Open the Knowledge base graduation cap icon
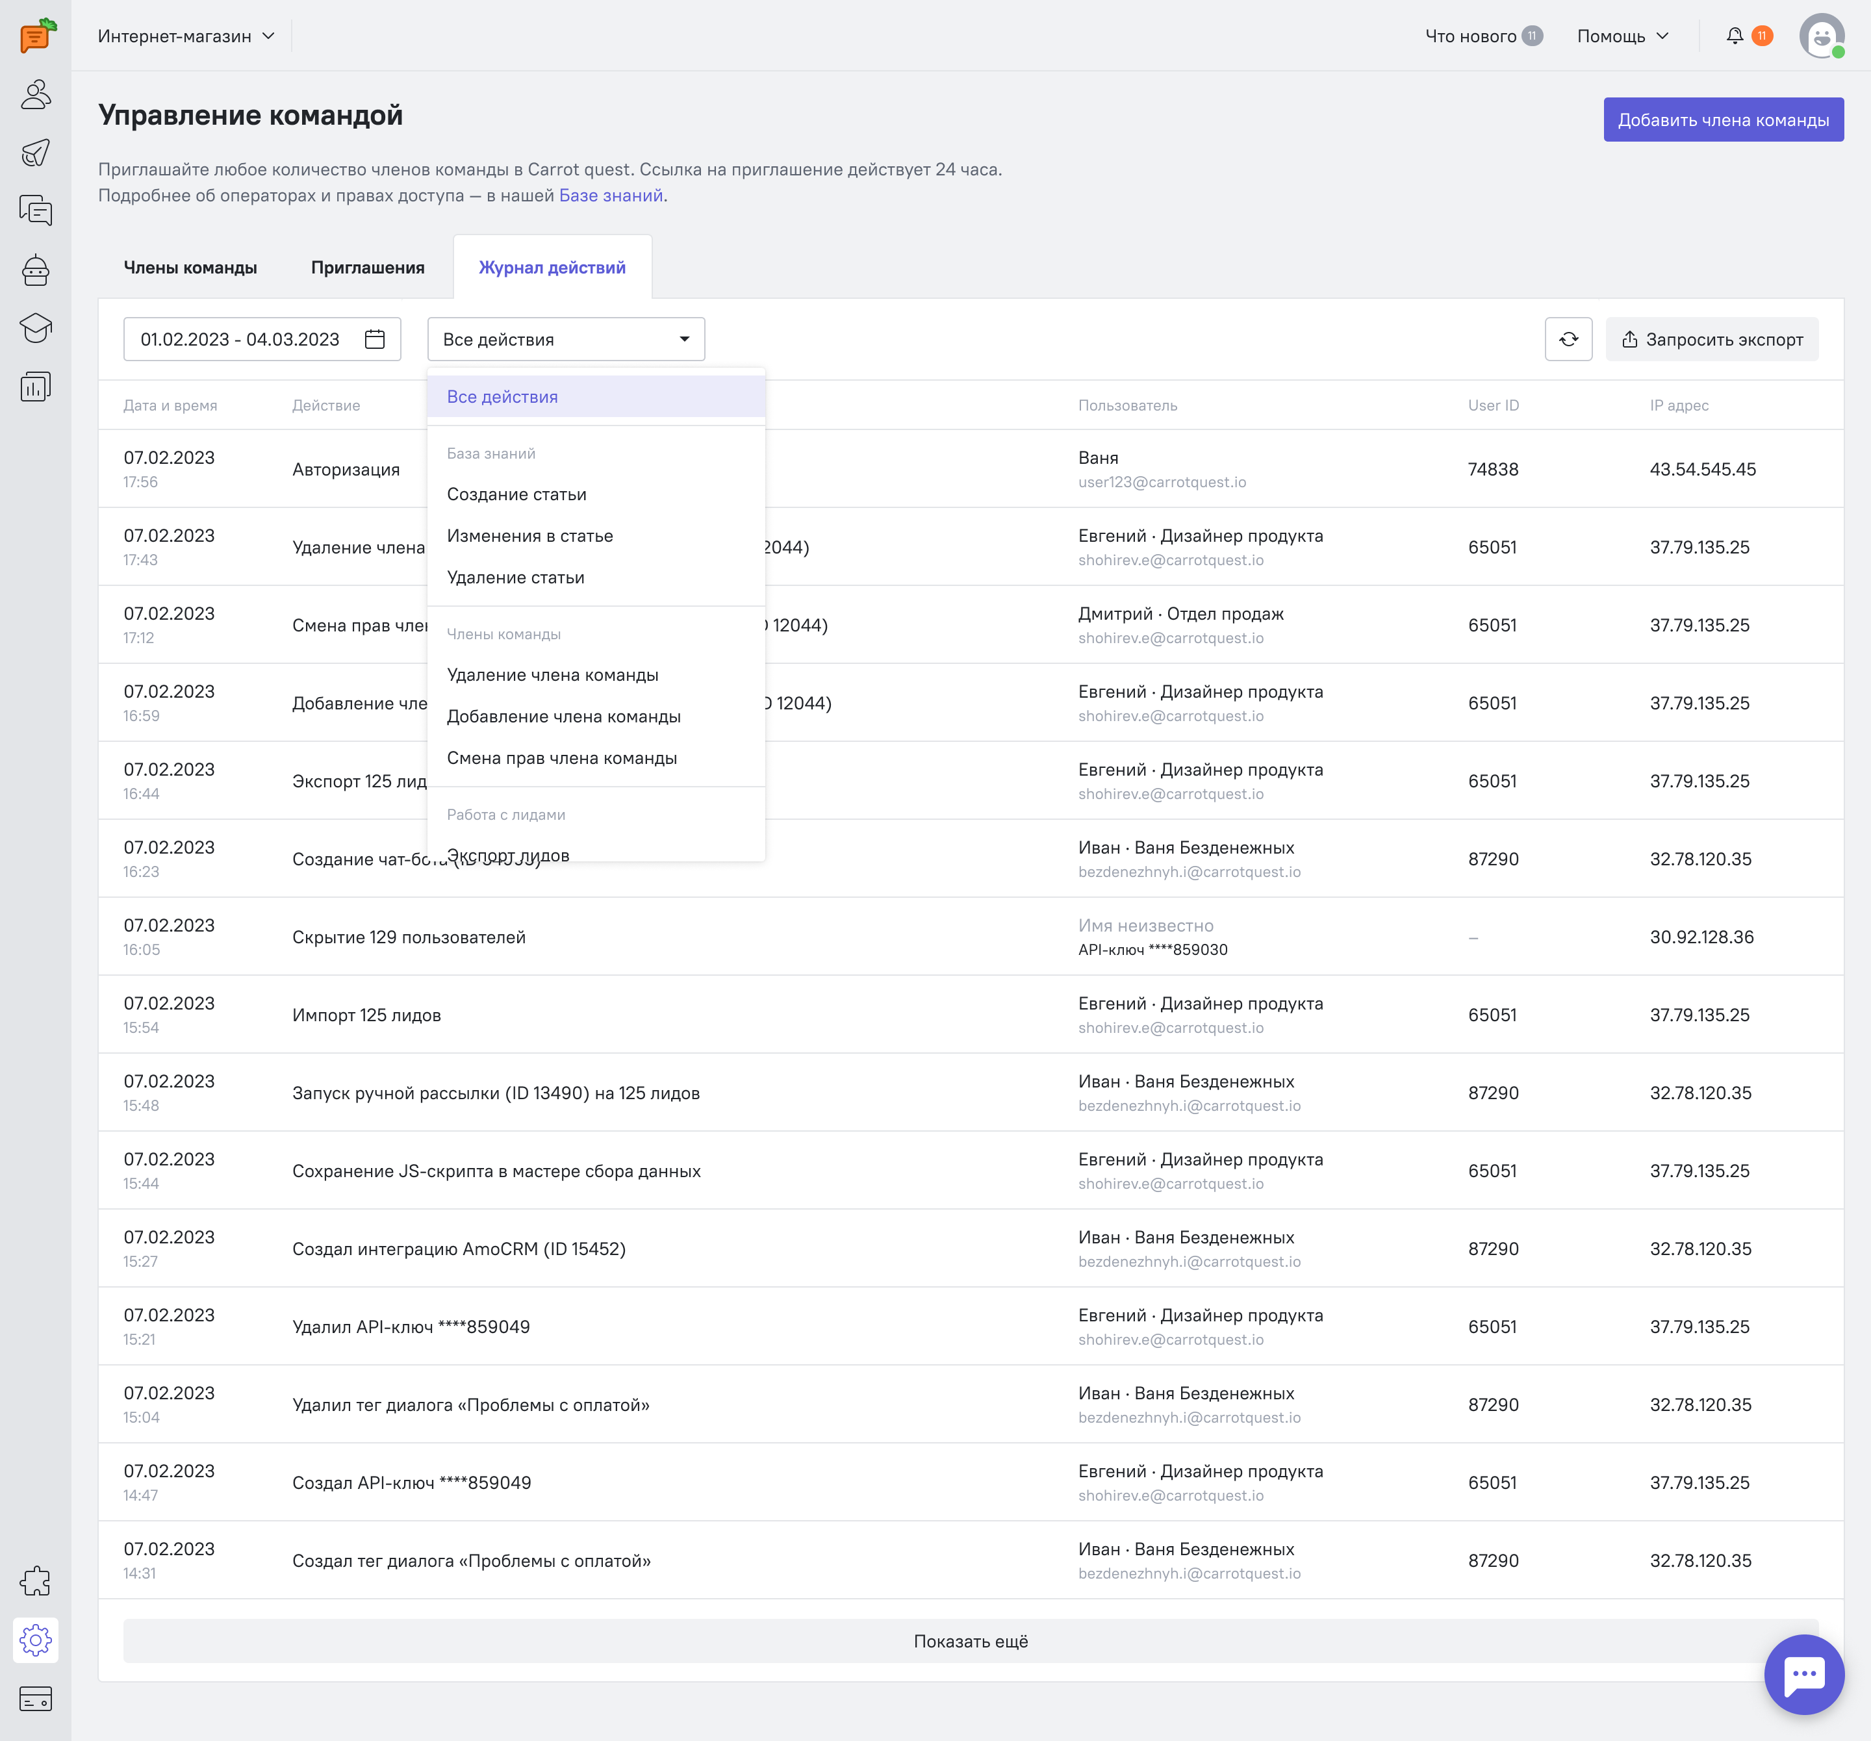The image size is (1871, 1741). click(36, 329)
